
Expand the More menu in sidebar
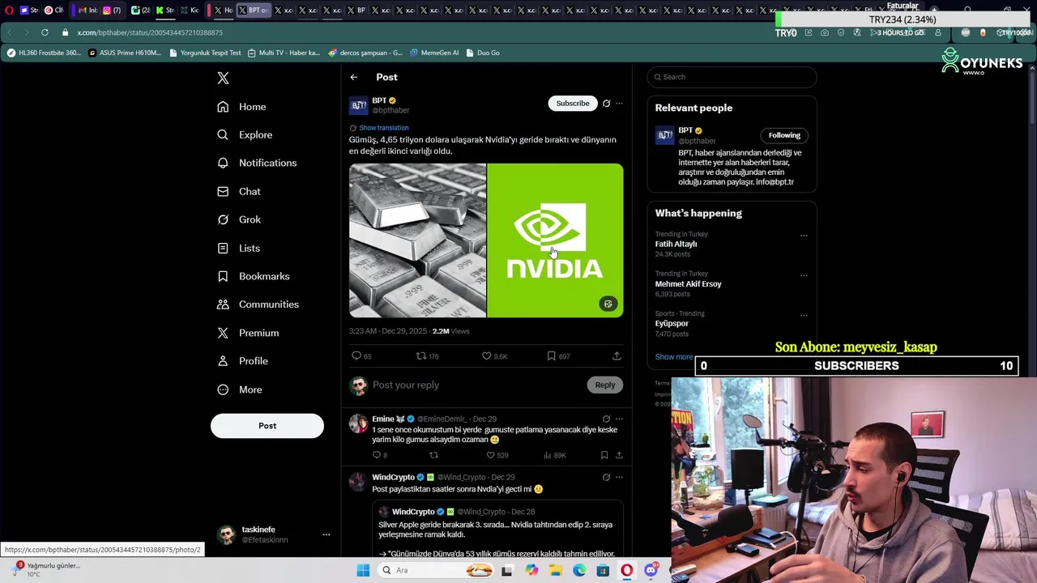(x=239, y=389)
